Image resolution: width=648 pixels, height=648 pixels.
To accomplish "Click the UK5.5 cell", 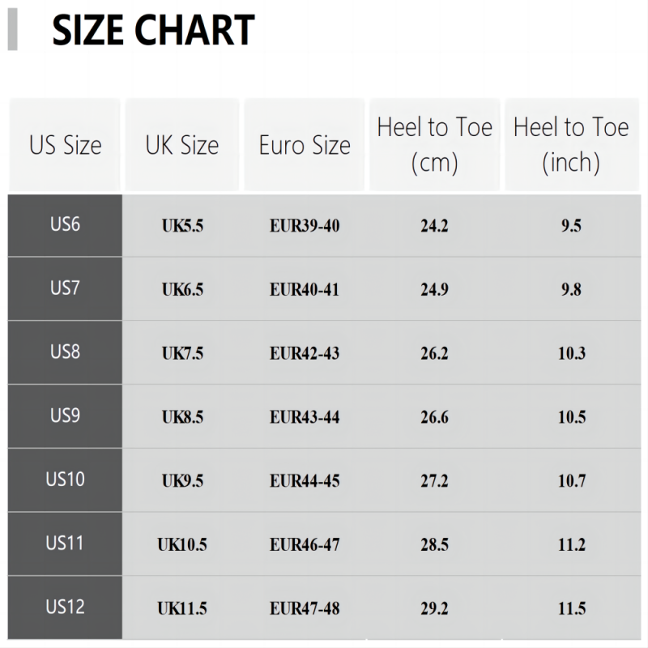I will (182, 226).
